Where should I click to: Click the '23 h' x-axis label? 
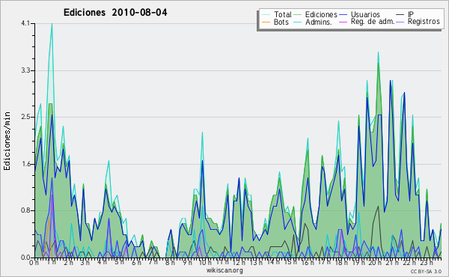(427, 262)
